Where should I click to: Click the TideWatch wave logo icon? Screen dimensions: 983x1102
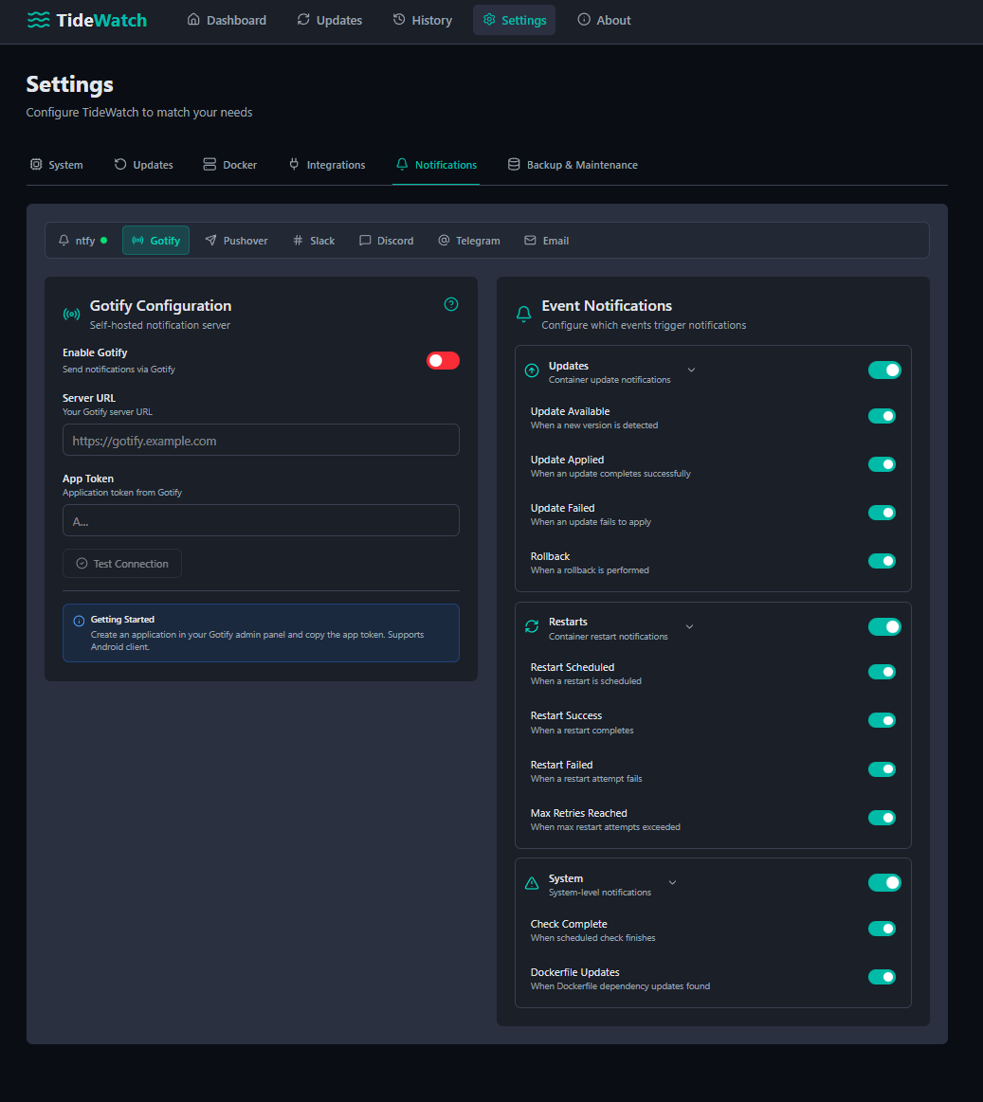pyautogui.click(x=39, y=20)
